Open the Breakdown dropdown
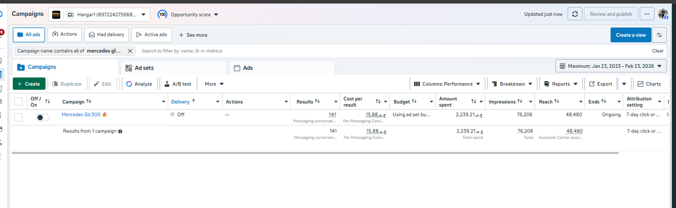Screen dimensions: 676x208 (x=512, y=84)
